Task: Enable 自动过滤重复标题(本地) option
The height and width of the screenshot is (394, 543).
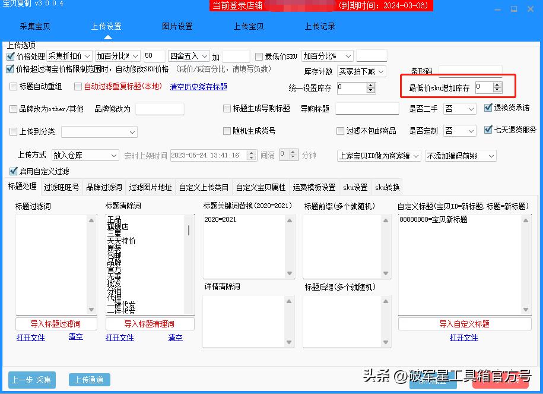Action: click(x=77, y=86)
